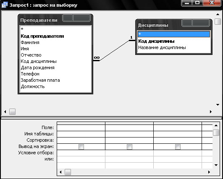
Task: Click Сортировка cell in third column
Action: [x=178, y=140]
